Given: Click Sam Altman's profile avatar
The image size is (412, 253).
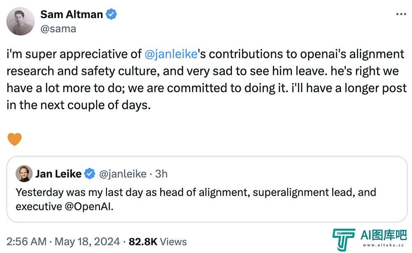Looking at the screenshot, I should pyautogui.click(x=21, y=21).
